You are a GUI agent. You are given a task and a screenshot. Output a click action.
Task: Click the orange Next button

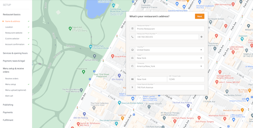click(x=200, y=16)
